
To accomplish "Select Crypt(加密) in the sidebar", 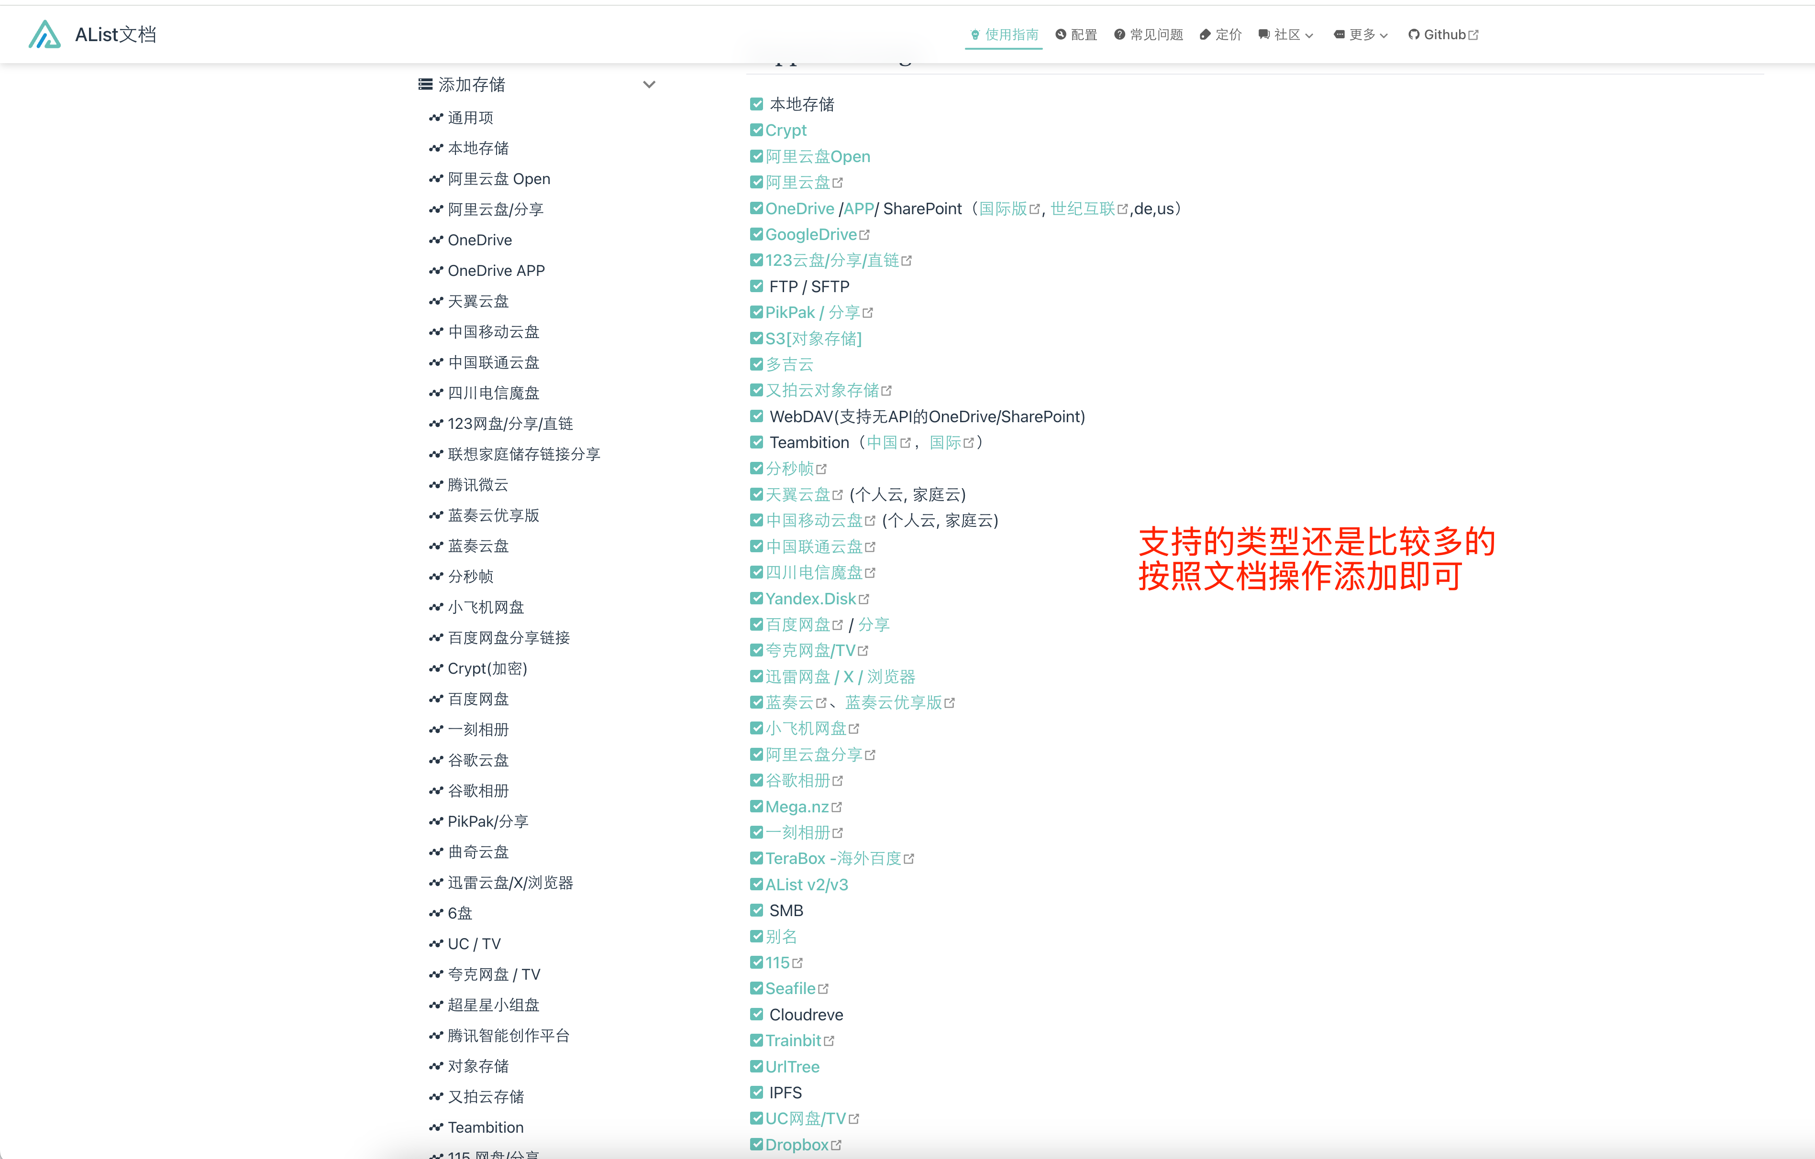I will pos(487,668).
